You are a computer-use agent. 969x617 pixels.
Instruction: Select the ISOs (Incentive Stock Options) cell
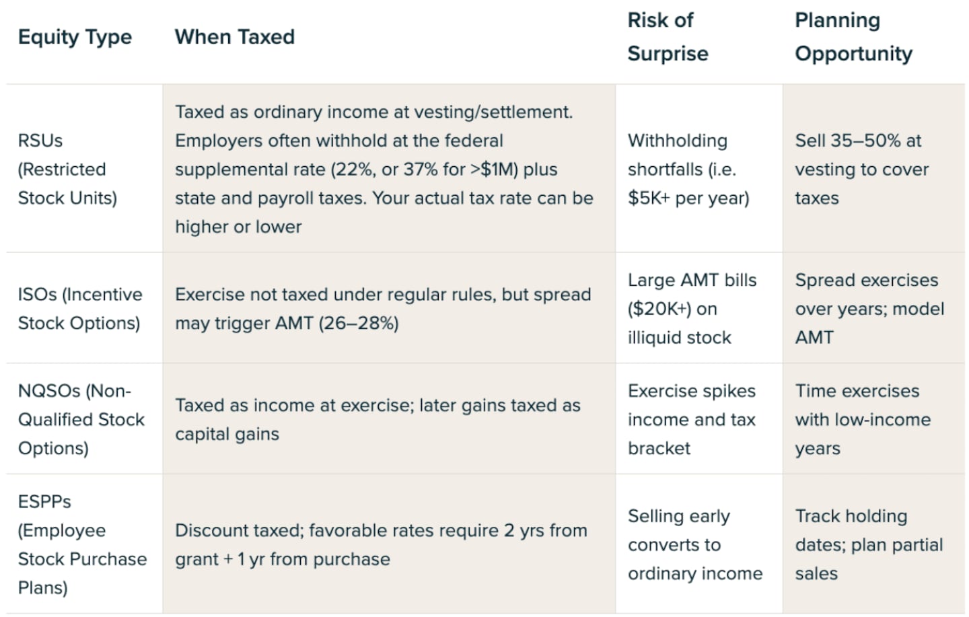pyautogui.click(x=79, y=309)
